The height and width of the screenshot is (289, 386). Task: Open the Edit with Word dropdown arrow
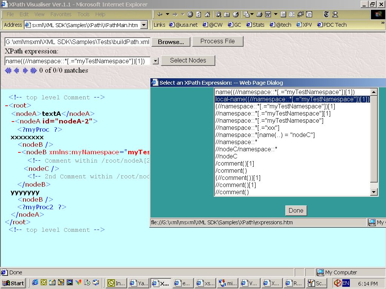[276, 15]
